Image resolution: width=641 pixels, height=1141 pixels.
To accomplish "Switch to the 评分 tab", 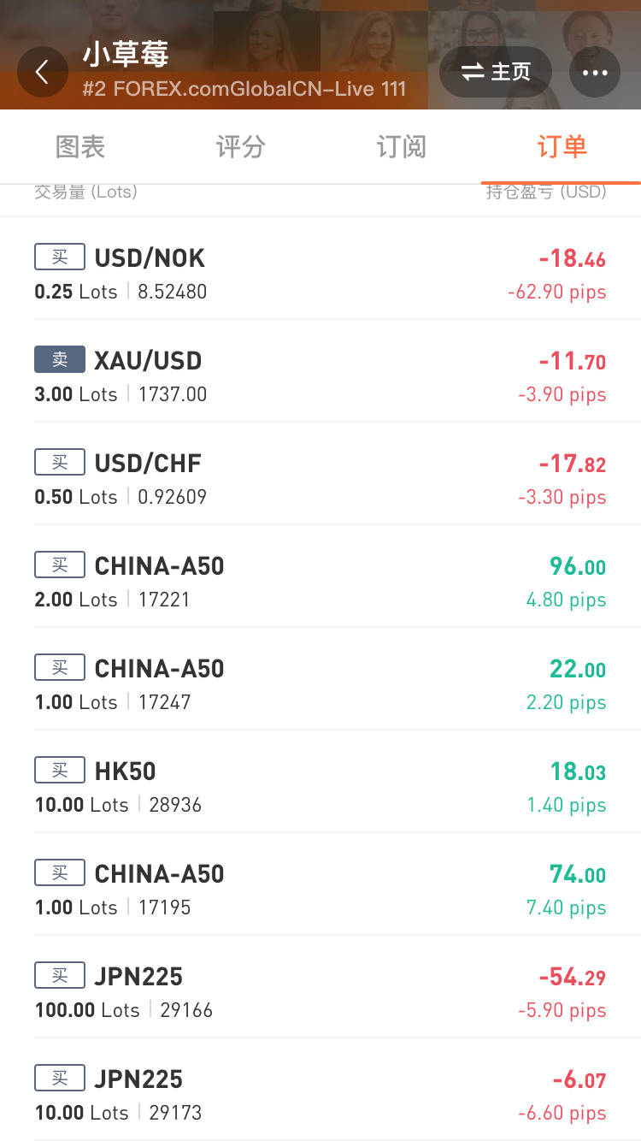I will (x=240, y=147).
